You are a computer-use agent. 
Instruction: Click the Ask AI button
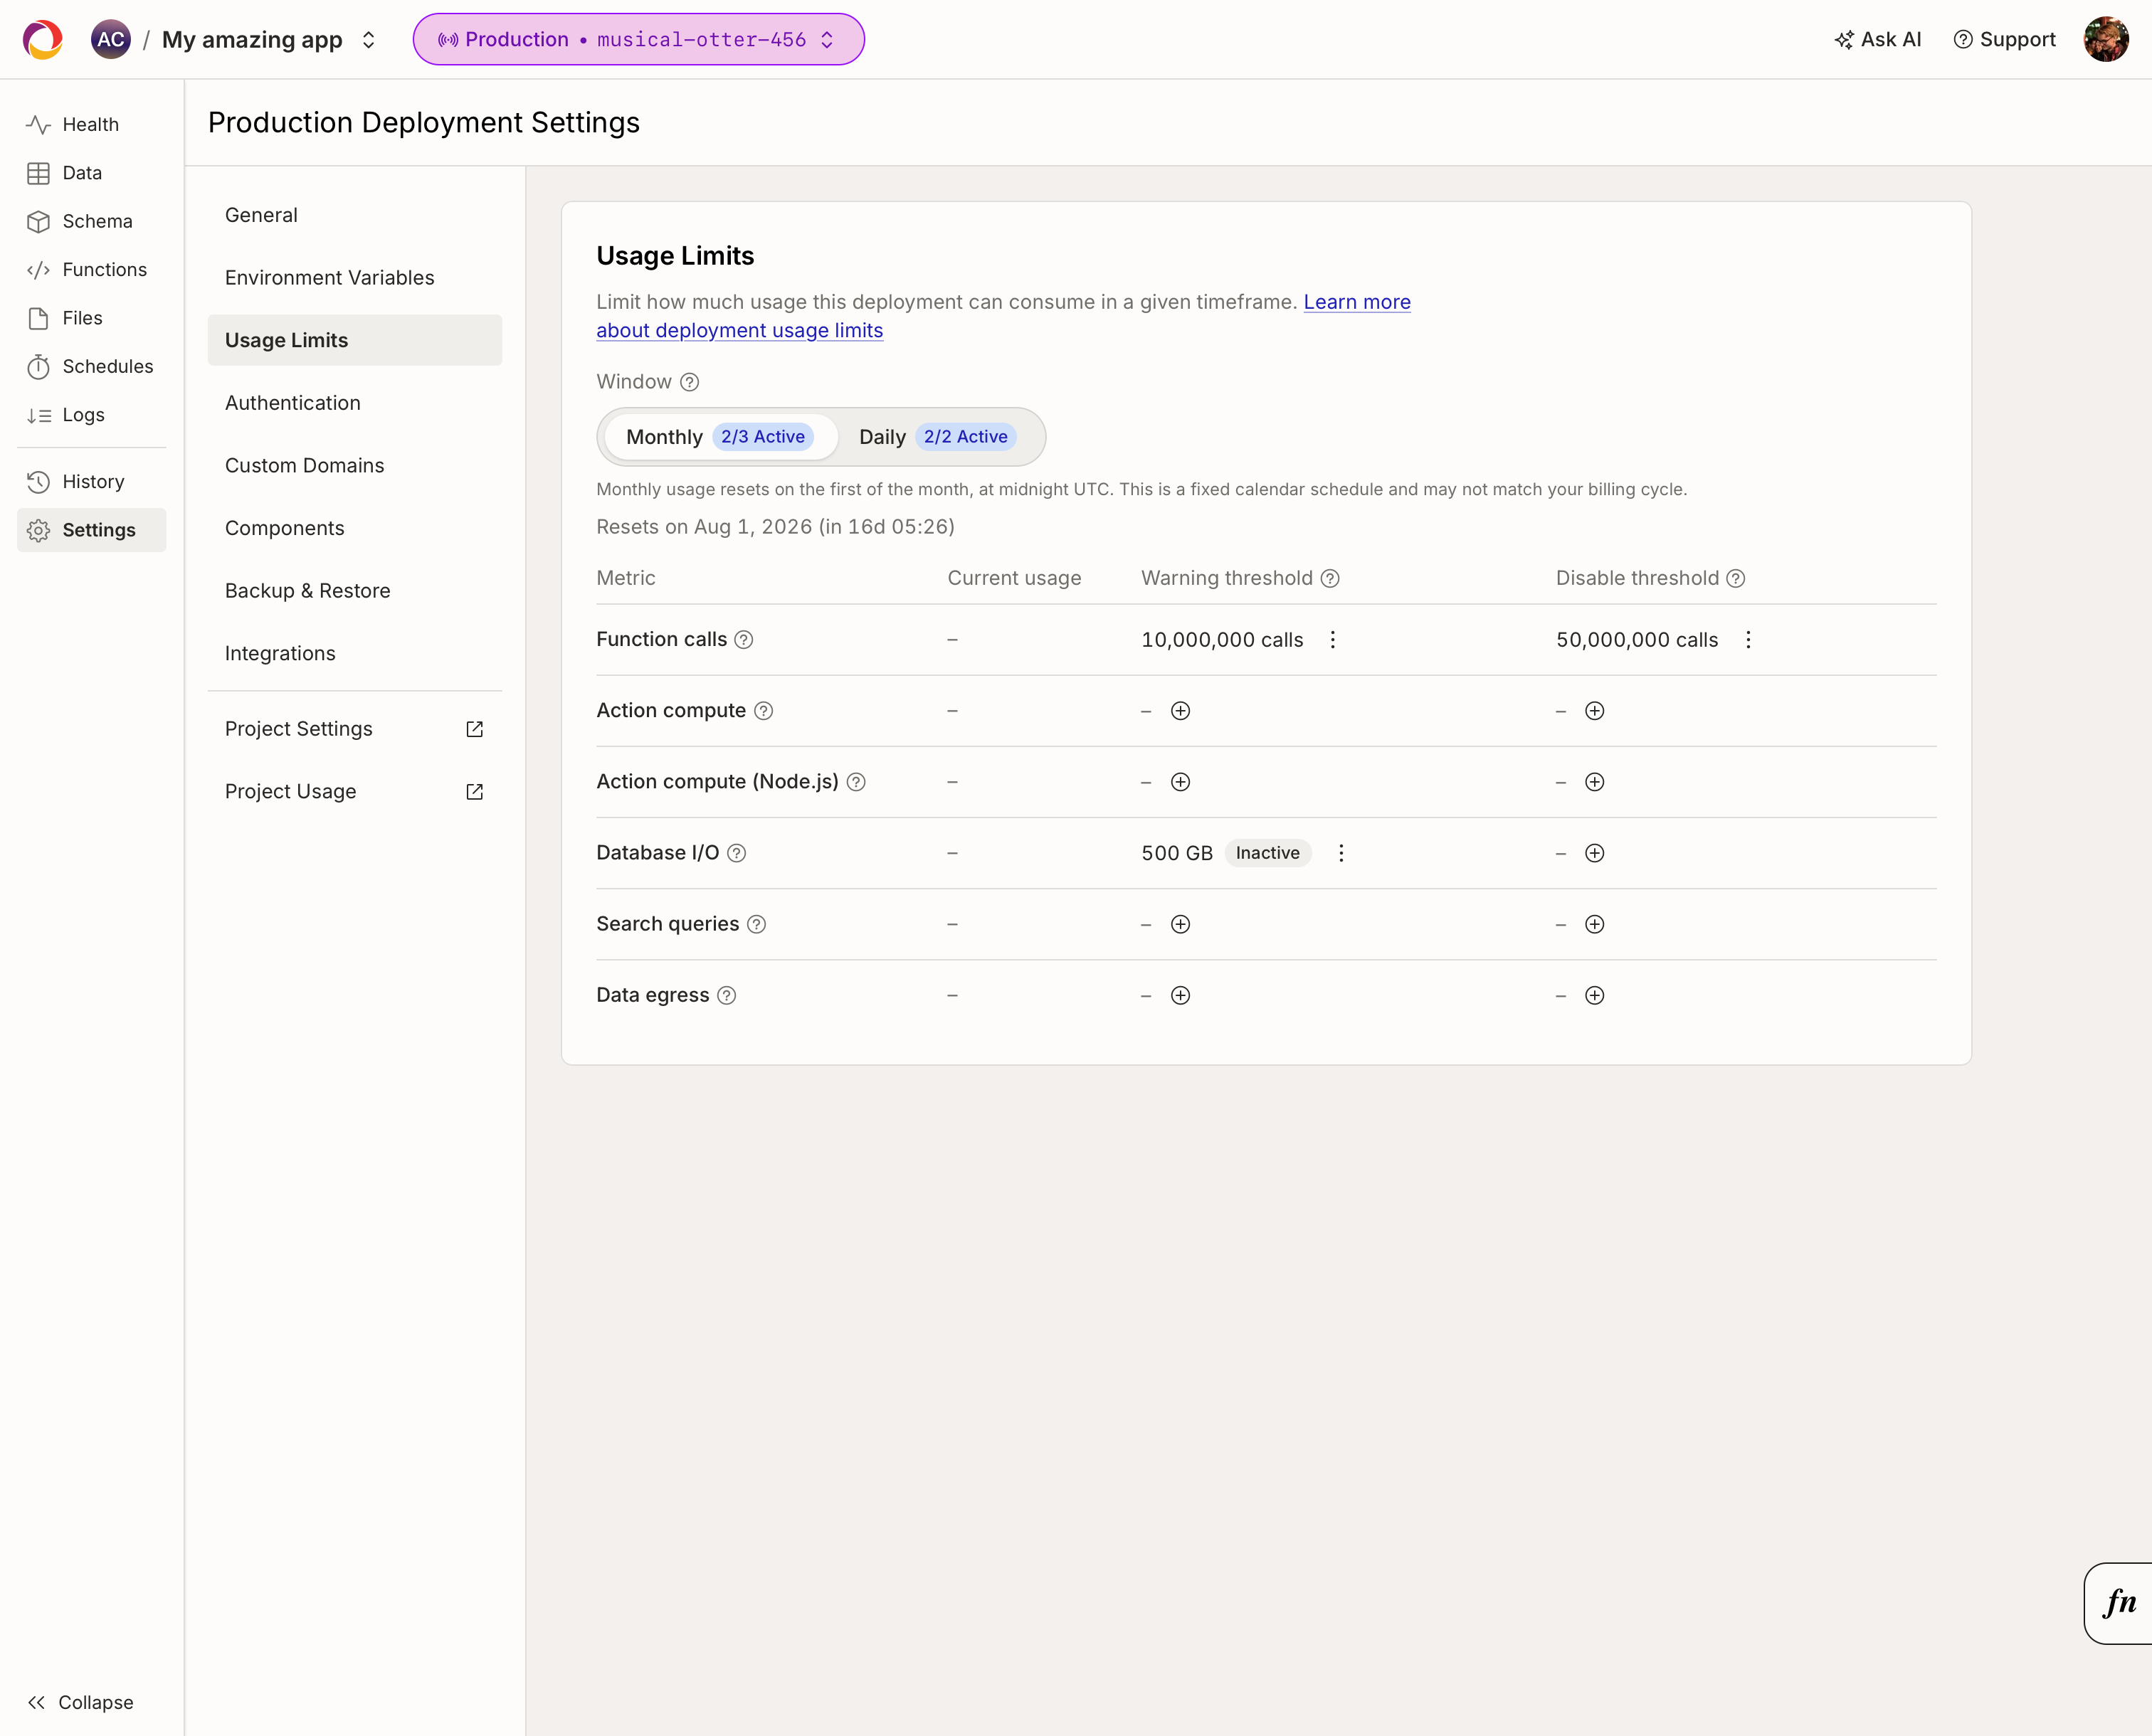1877,39
